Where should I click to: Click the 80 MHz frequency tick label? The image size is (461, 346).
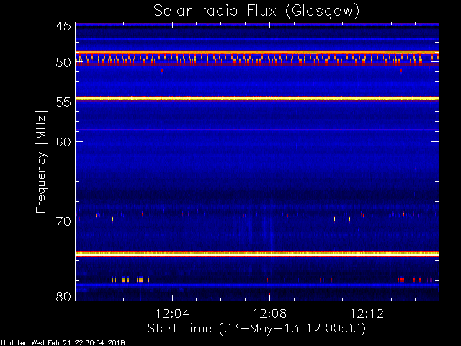[x=63, y=296]
